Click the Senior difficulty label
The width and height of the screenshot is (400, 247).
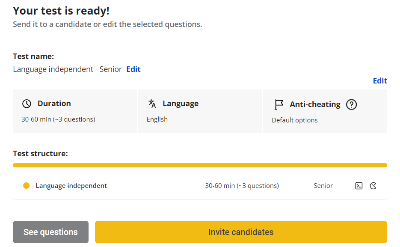point(323,185)
